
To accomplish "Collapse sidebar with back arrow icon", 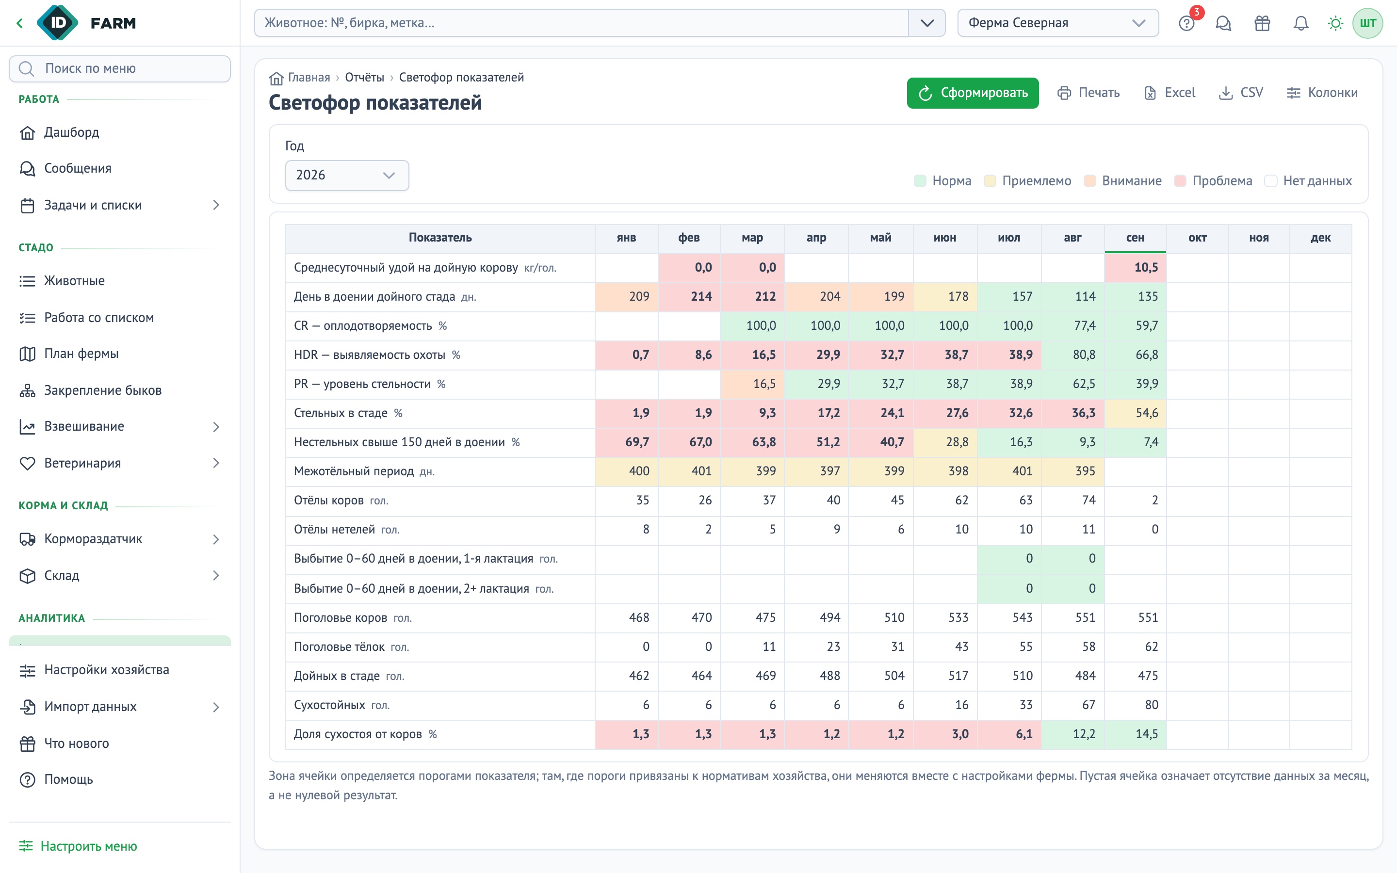I will click(19, 23).
